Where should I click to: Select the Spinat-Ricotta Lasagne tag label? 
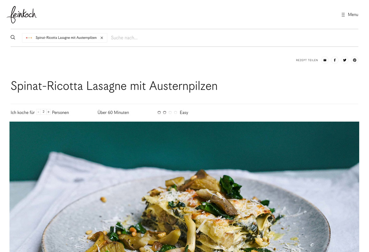pos(66,37)
